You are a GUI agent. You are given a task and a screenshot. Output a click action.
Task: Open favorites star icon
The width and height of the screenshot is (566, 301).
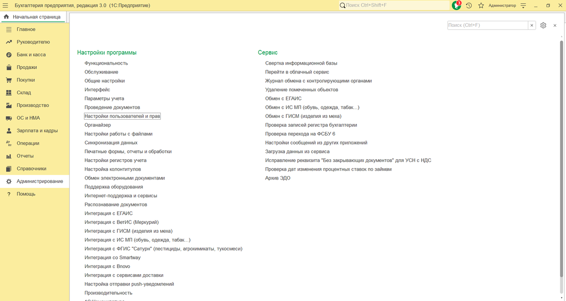tap(481, 5)
